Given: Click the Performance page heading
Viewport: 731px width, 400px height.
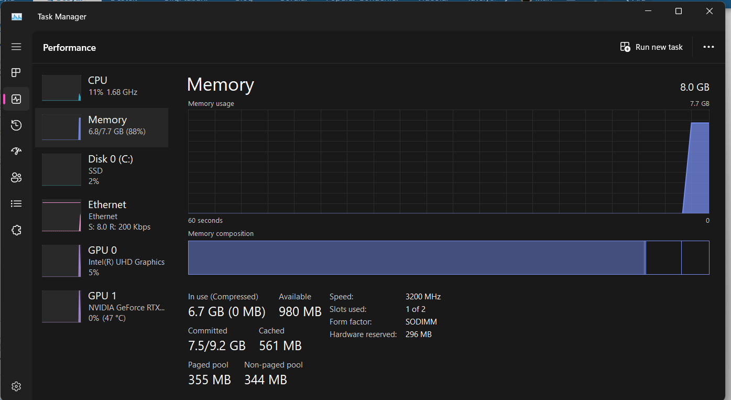Looking at the screenshot, I should click(x=69, y=48).
